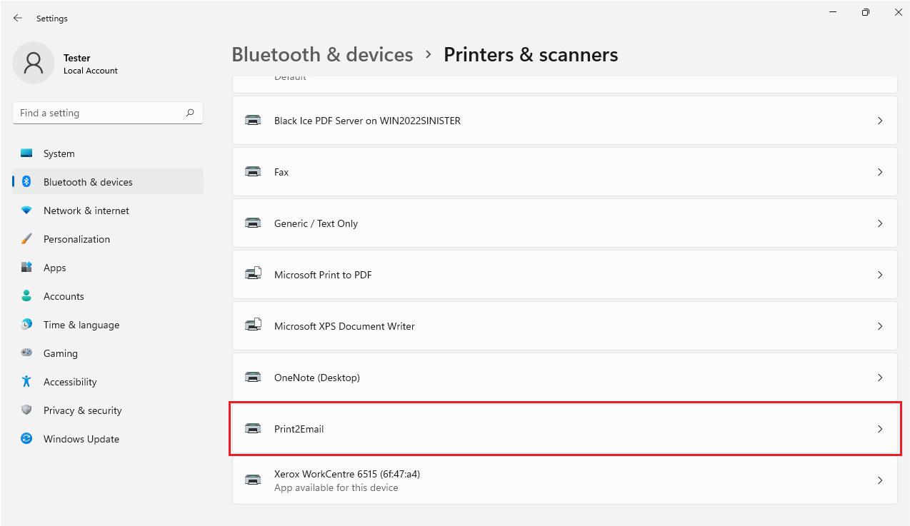Switch to the Apps settings page
Viewport: 910px width, 526px height.
pyautogui.click(x=108, y=268)
